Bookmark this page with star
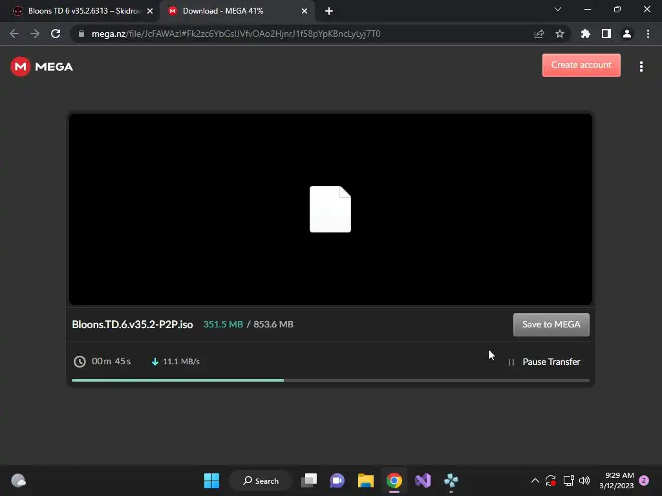The image size is (662, 496). 560,34
